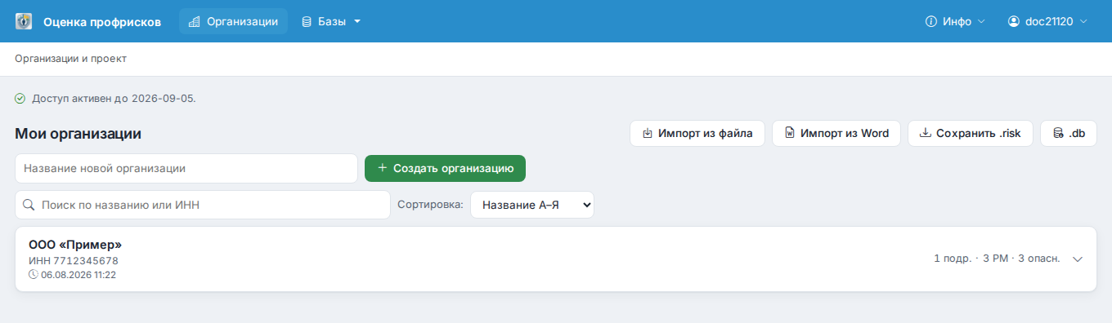
Task: Click the clock icon by 06.08.2026 11:22
Action: 34,275
